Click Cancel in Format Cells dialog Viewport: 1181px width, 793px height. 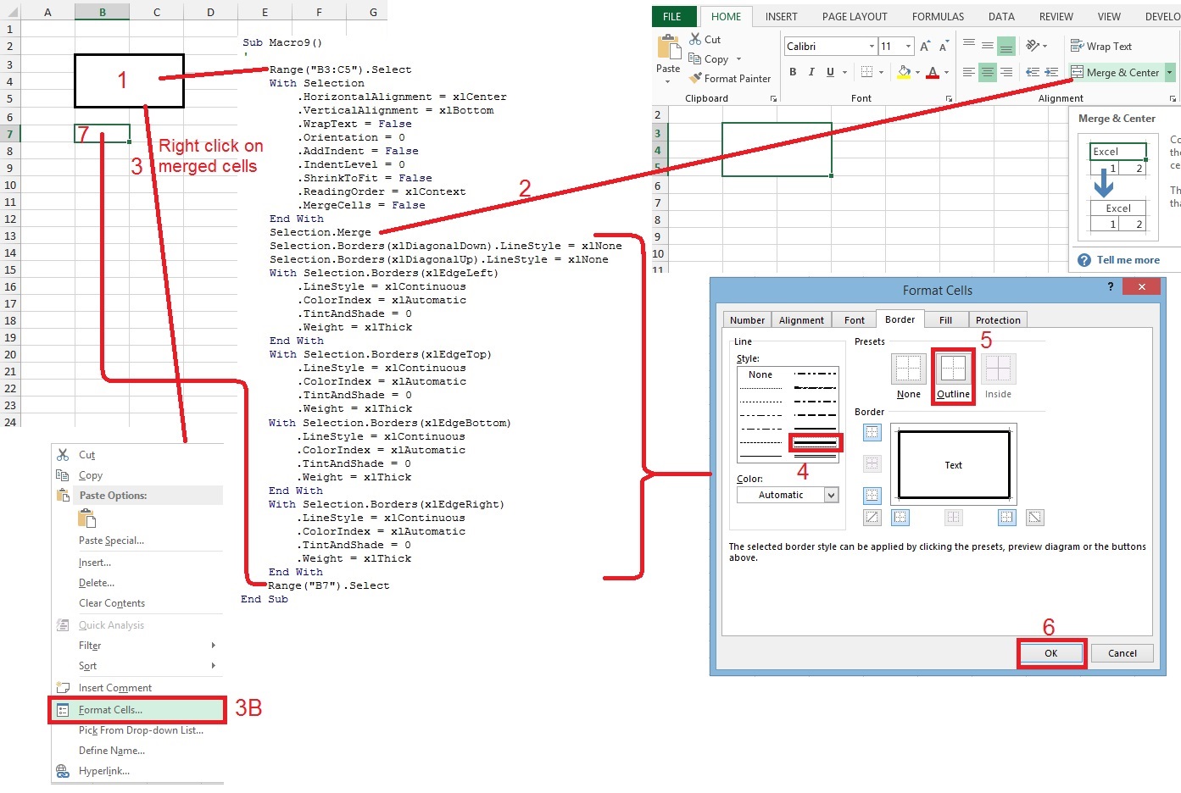click(x=1122, y=653)
